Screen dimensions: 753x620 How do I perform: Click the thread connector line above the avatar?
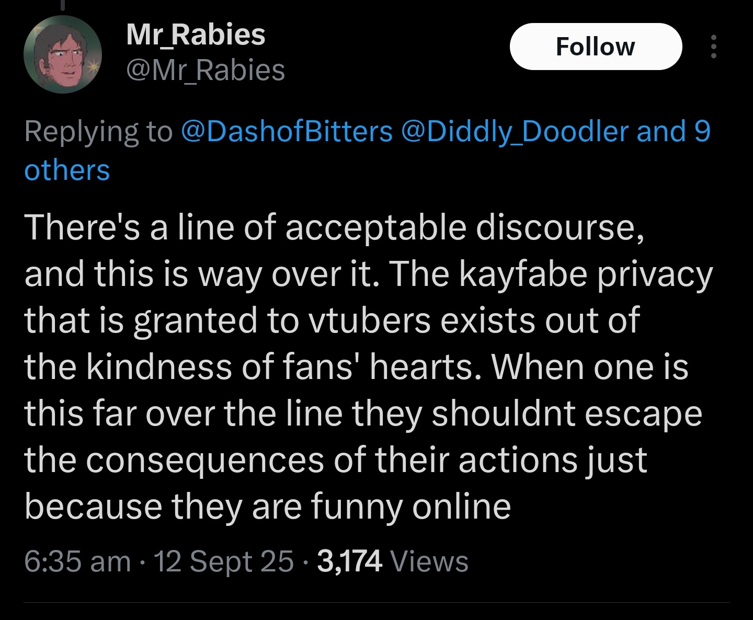click(62, 4)
